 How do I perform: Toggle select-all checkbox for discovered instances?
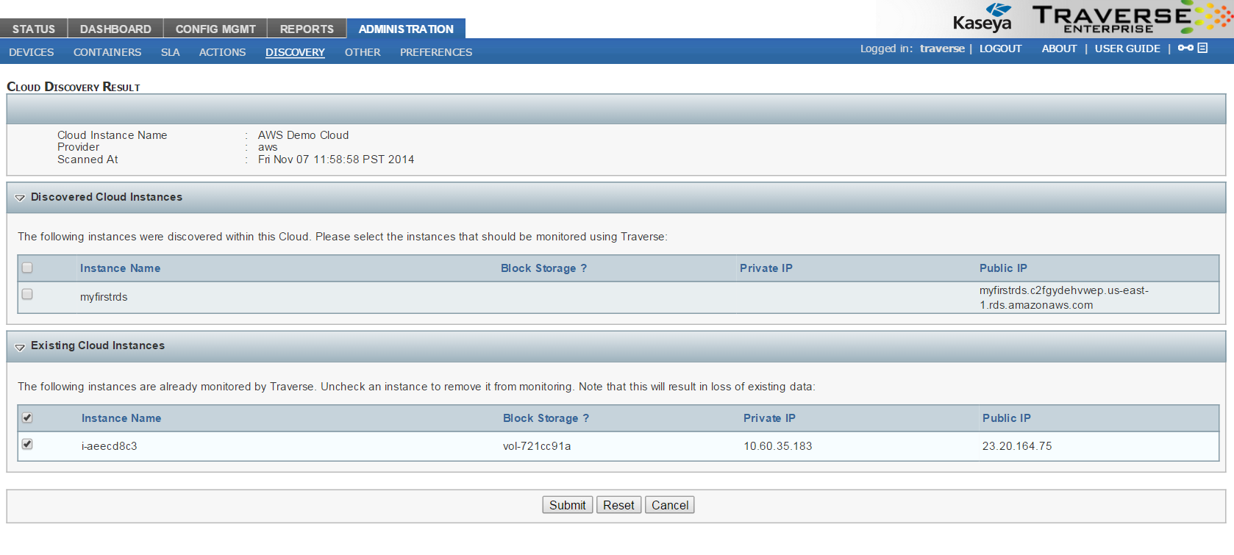pos(27,268)
